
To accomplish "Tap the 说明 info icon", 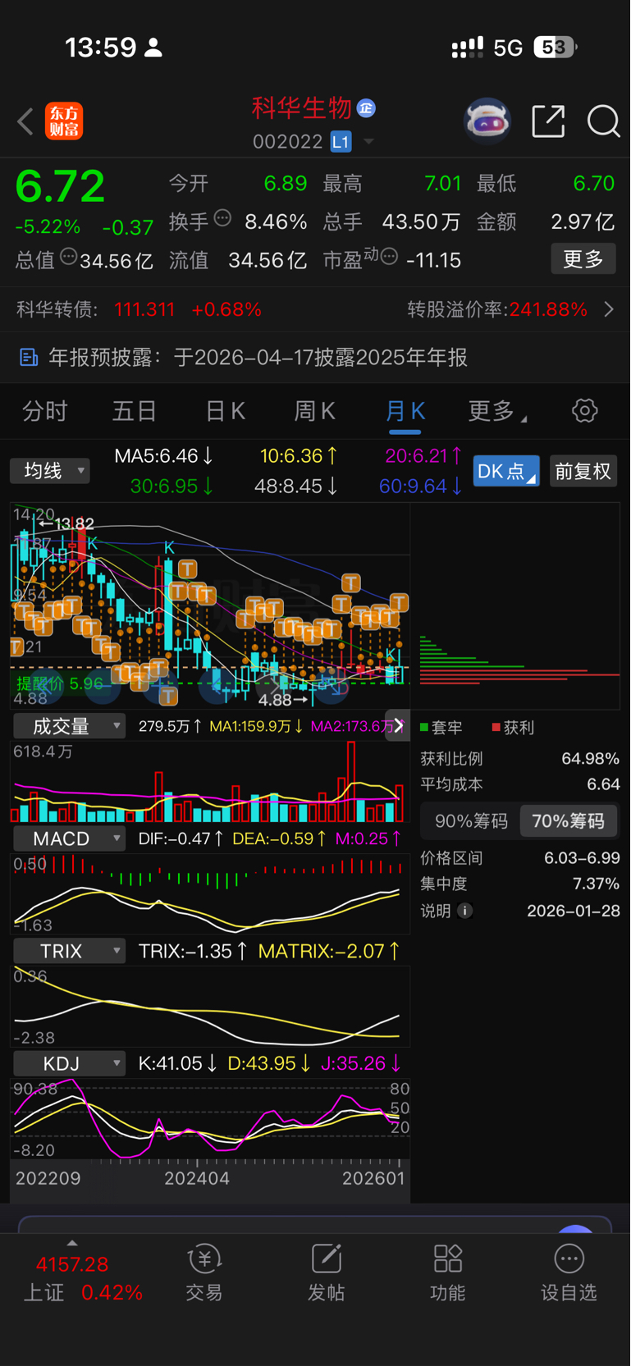I will [465, 911].
